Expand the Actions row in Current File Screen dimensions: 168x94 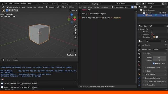pos(141,32)
